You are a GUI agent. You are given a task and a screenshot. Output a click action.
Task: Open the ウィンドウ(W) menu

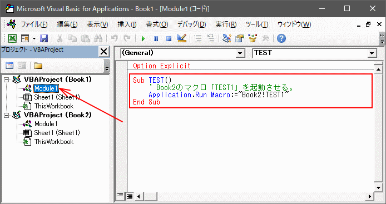click(x=294, y=24)
